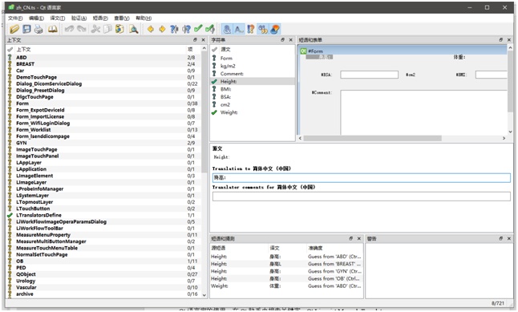The height and width of the screenshot is (312, 518).
Task: Select the 'cm2' string row
Action: point(253,104)
